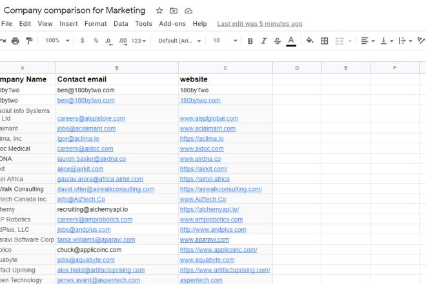Decrease decimal places
Viewport: 426px width, 284px height.
pos(108,41)
